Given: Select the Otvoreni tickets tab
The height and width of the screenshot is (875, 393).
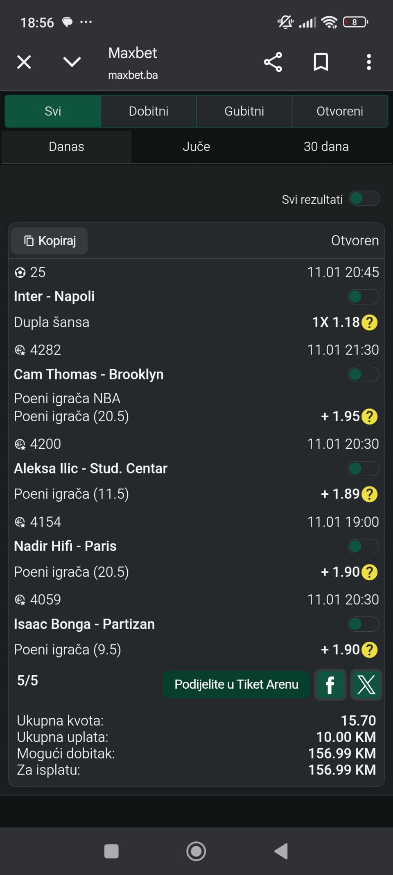Looking at the screenshot, I should click(x=340, y=111).
